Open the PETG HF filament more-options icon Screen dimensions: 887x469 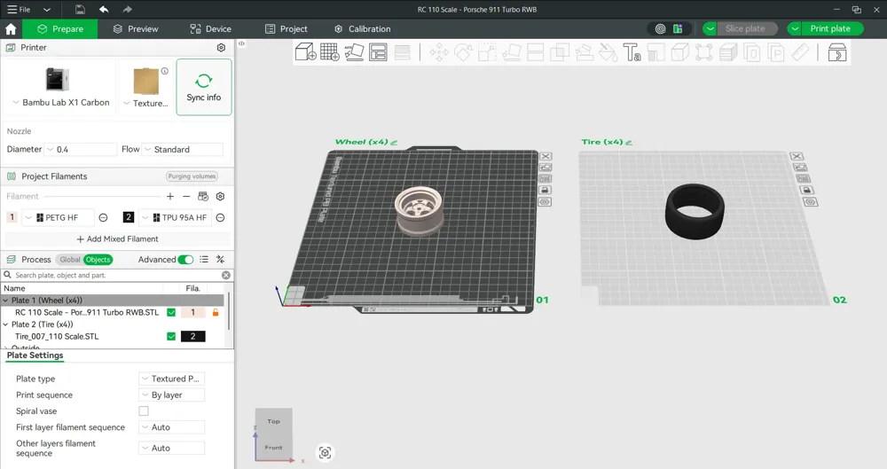point(104,217)
